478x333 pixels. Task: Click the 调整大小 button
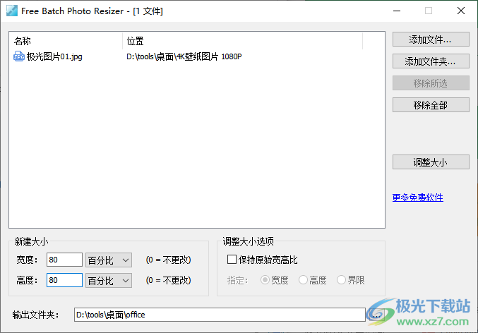pos(431,162)
